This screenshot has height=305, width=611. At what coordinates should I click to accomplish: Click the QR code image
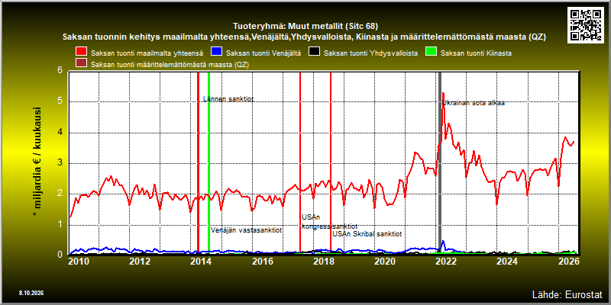[x=585, y=25]
